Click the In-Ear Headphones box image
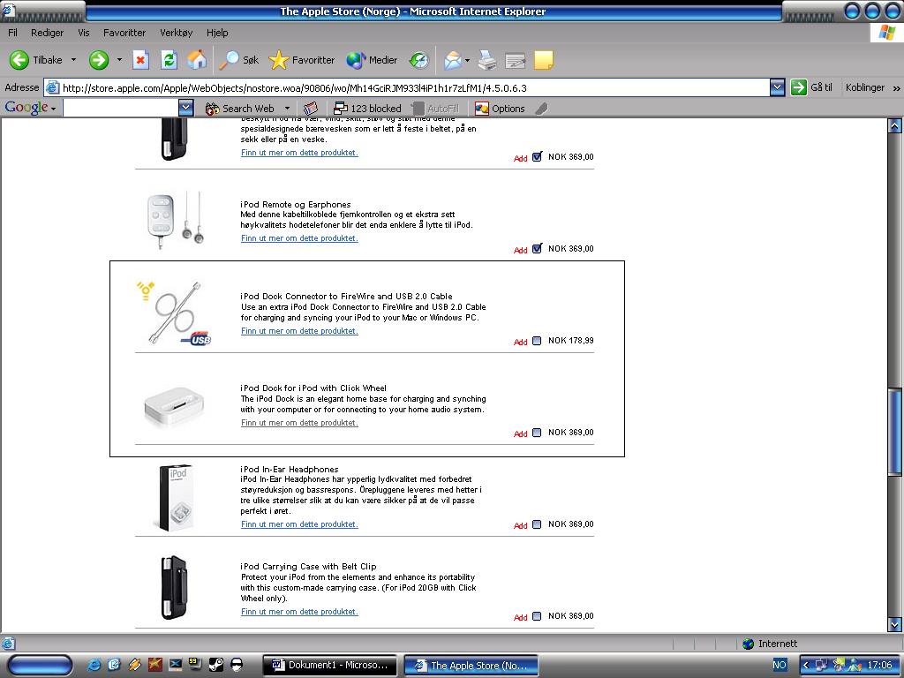Image resolution: width=904 pixels, height=678 pixels. [176, 498]
